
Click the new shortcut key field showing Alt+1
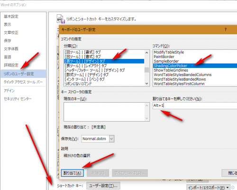click(195, 105)
